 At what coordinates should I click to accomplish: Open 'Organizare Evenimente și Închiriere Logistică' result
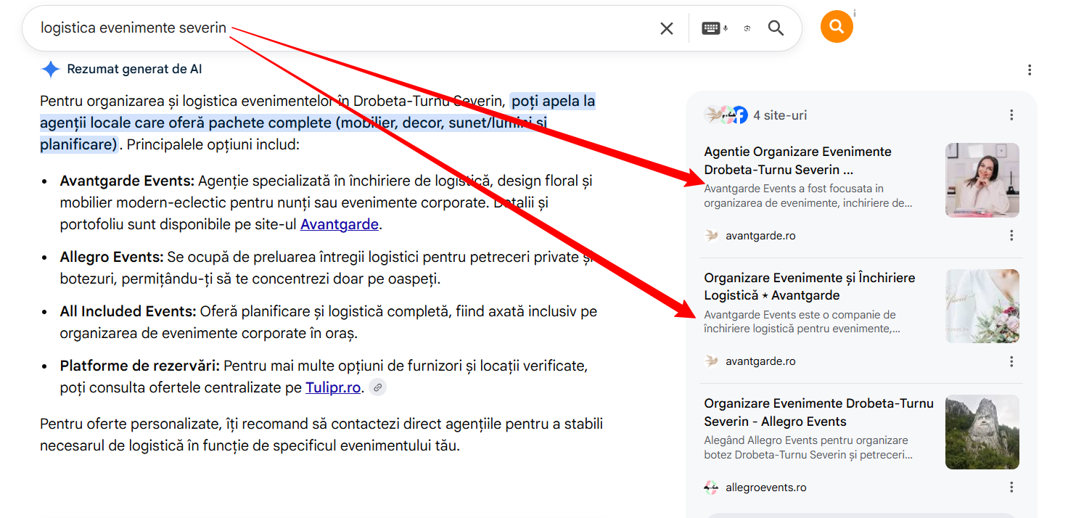point(810,287)
